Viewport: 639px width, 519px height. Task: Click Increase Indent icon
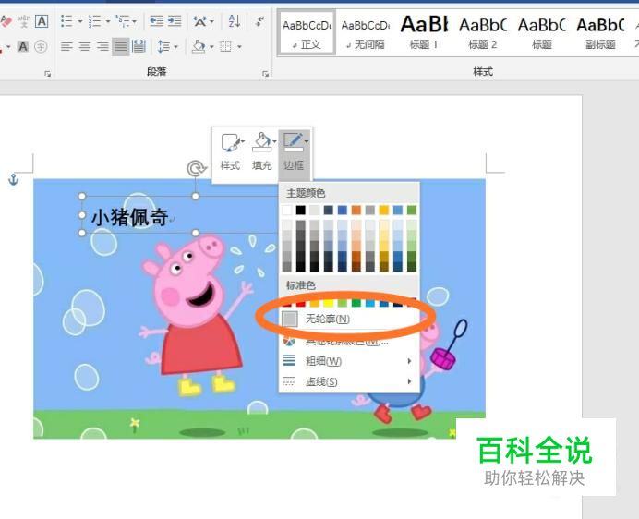click(175, 21)
